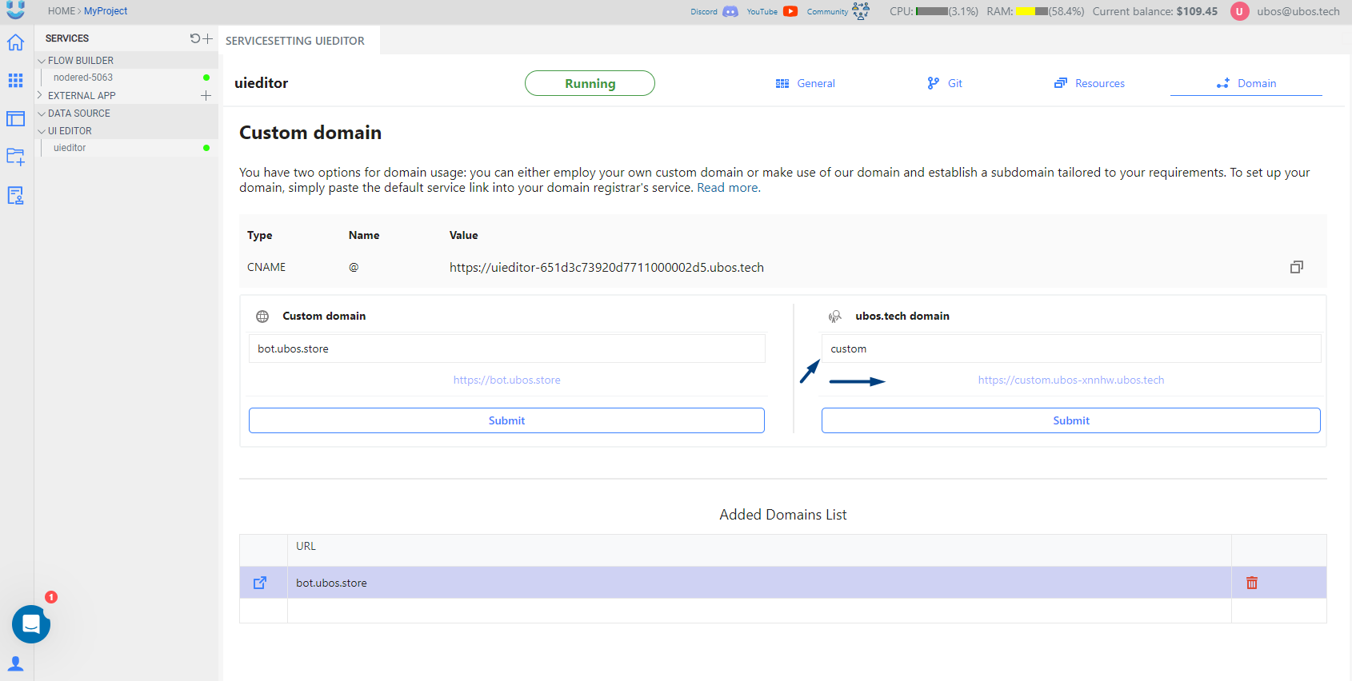This screenshot has width=1352, height=681.
Task: Submit the ubos.tech domain
Action: pyautogui.click(x=1071, y=420)
